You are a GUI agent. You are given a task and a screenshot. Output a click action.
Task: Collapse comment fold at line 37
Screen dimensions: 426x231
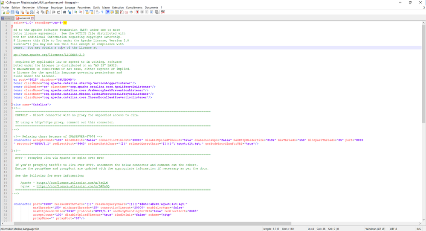click(x=12, y=151)
